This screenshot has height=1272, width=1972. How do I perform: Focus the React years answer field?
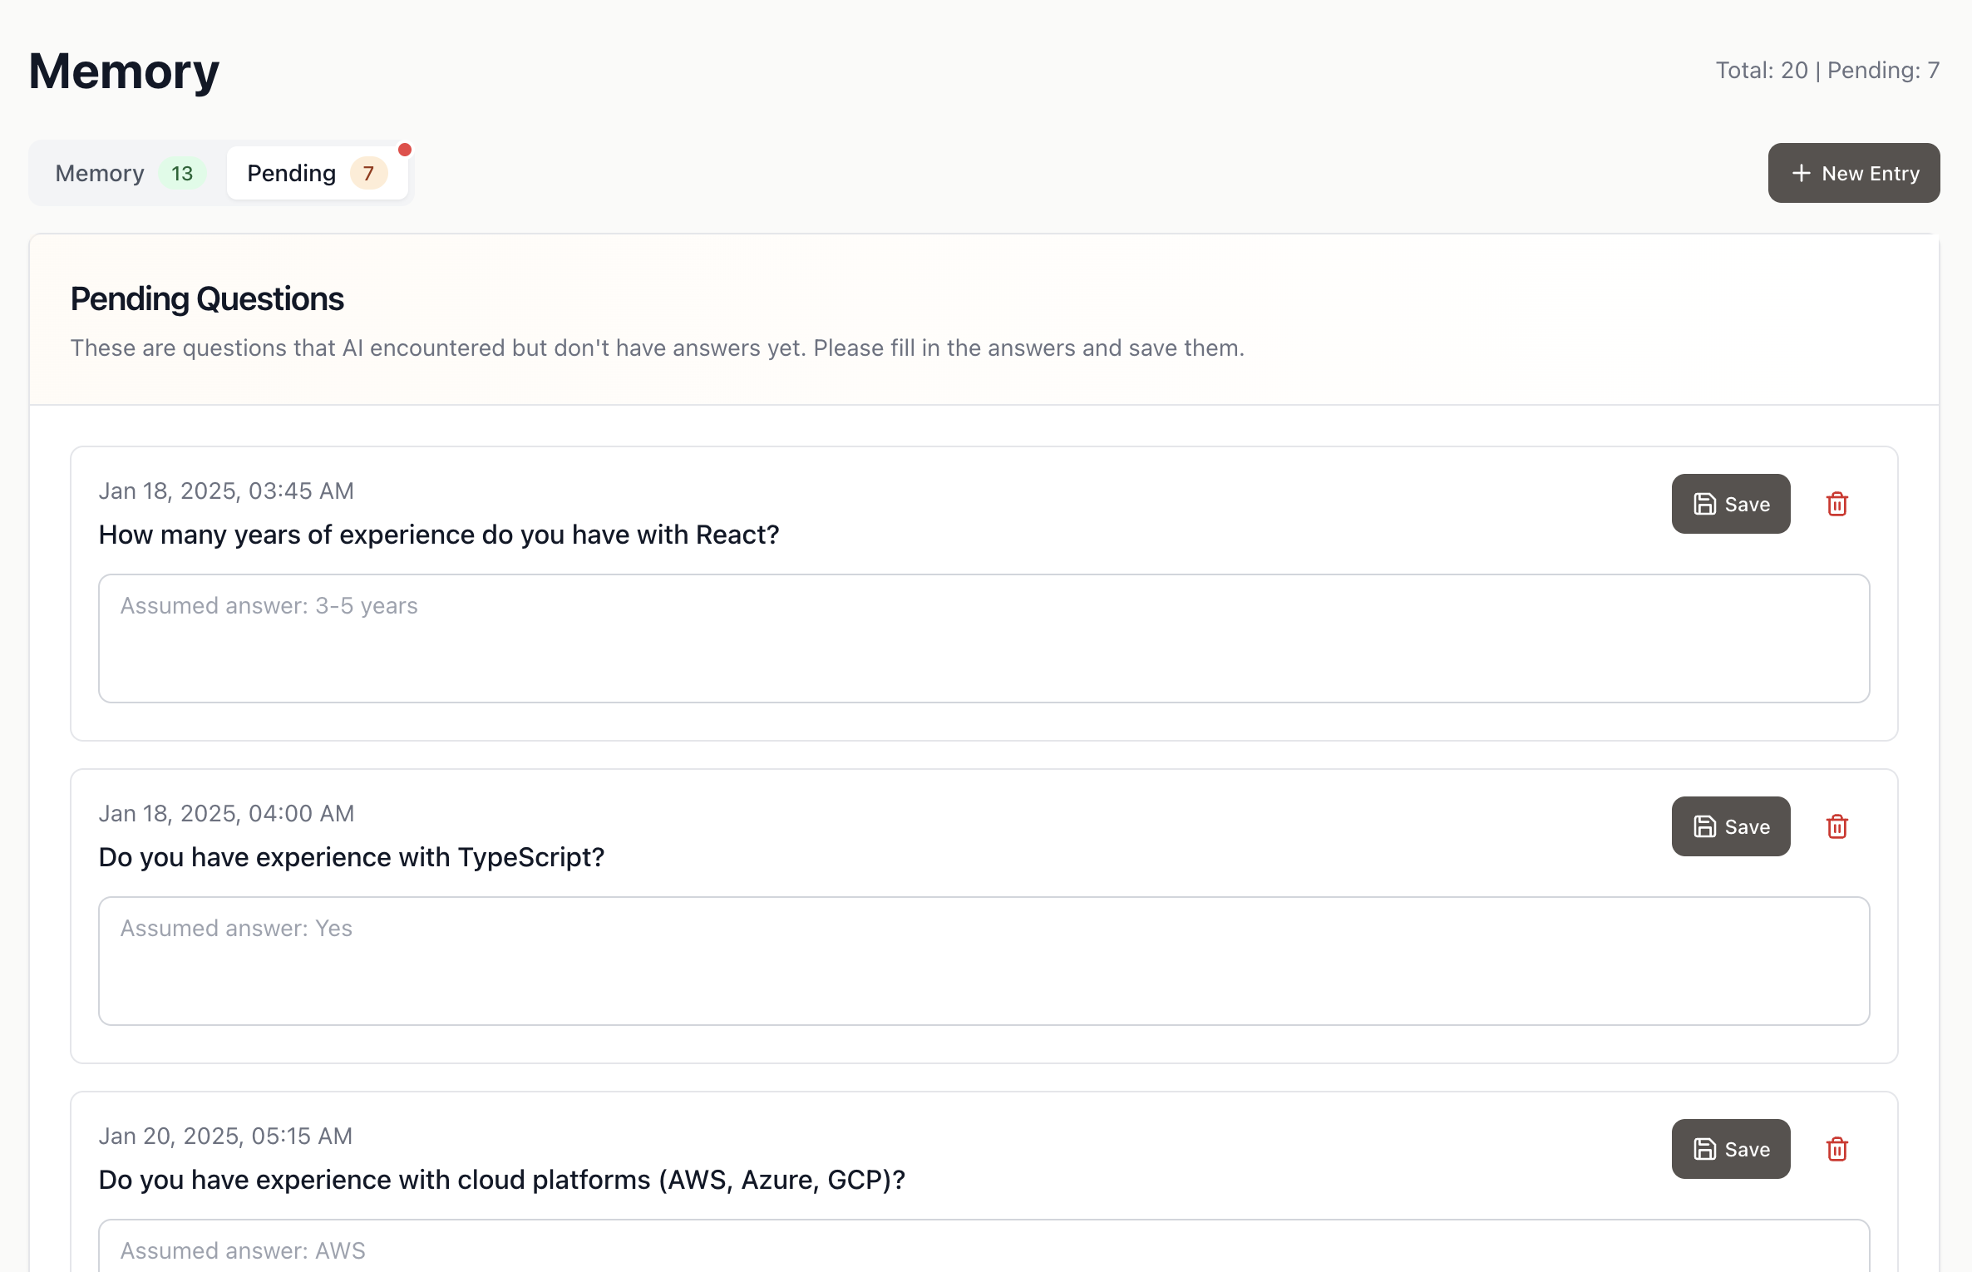pyautogui.click(x=984, y=638)
